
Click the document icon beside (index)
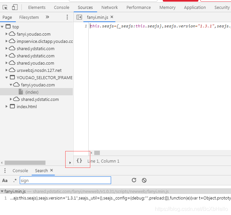[x=21, y=92]
